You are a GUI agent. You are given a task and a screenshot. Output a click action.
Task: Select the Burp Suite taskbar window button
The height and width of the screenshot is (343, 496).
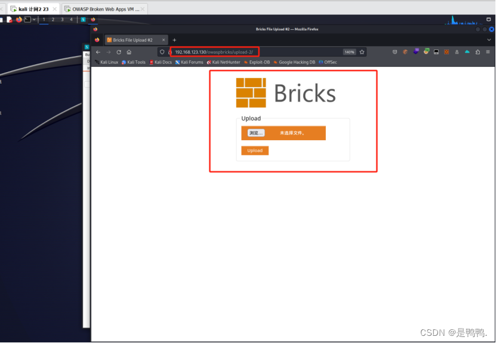[83, 20]
